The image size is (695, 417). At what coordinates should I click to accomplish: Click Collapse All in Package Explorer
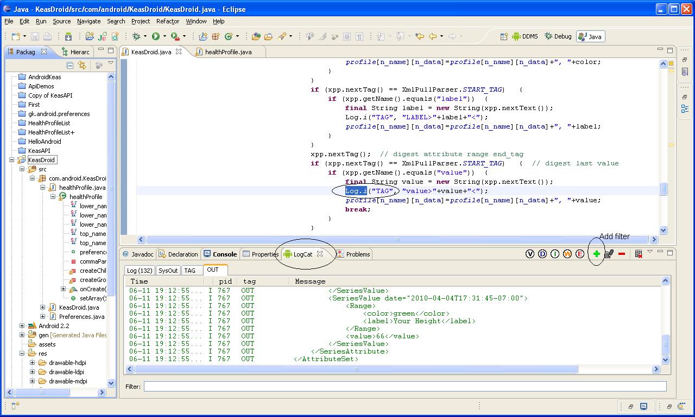tap(69, 65)
